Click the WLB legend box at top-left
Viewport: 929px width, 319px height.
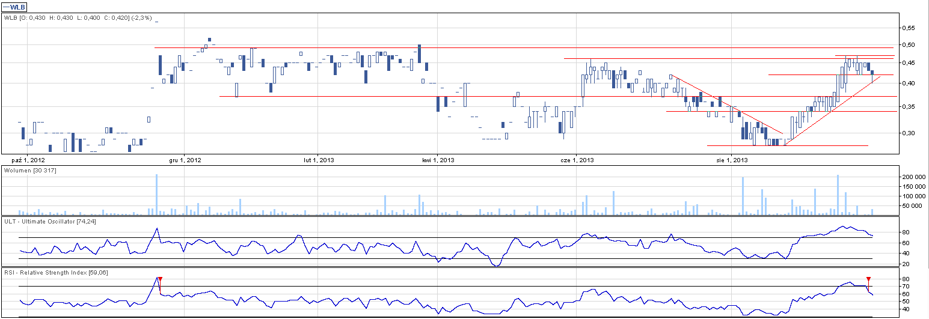pos(14,7)
